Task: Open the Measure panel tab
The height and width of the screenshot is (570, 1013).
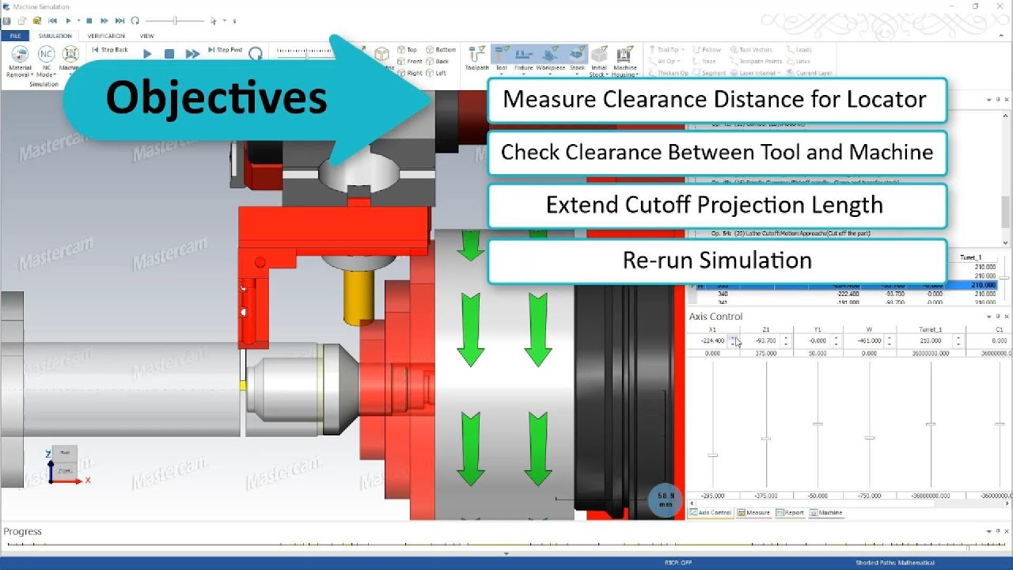Action: coord(753,513)
